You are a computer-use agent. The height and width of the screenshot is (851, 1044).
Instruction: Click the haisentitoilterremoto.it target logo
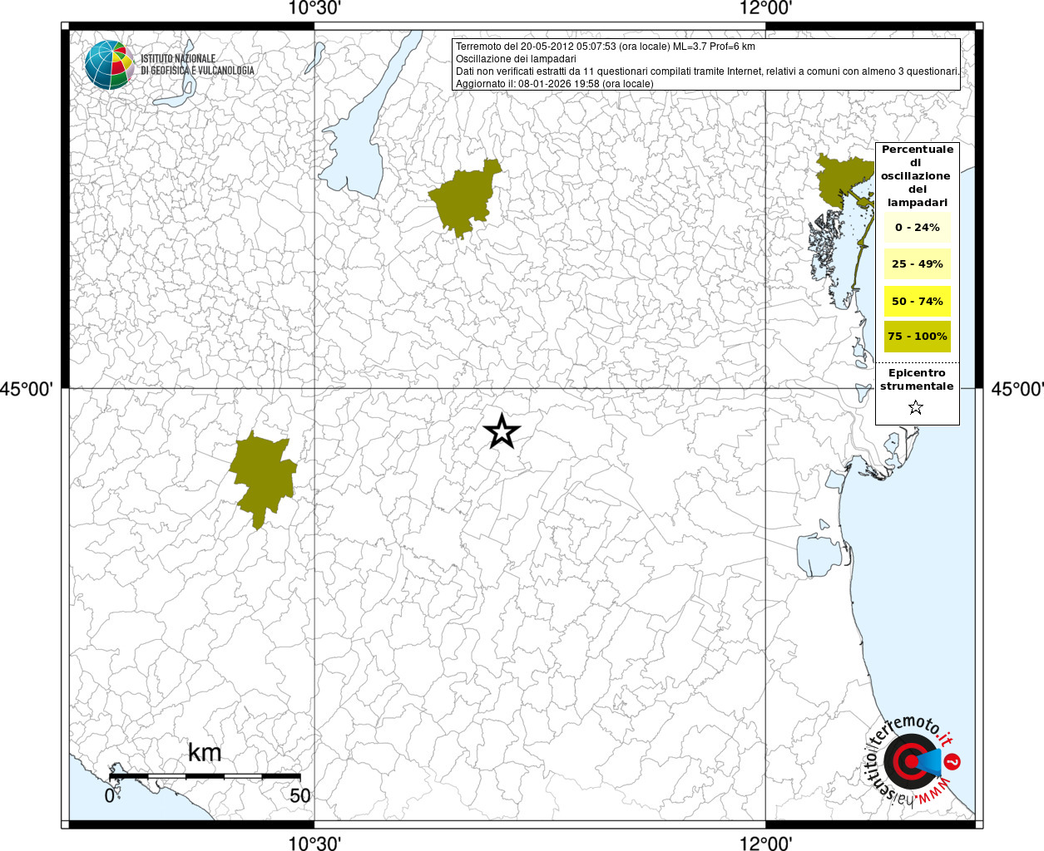(913, 761)
